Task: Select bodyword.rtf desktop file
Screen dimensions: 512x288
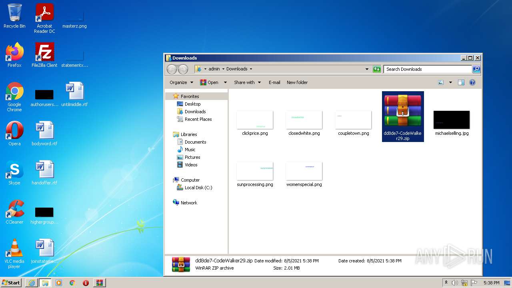Action: 44,133
